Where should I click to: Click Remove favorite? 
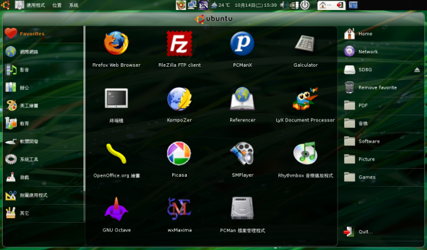coord(381,87)
